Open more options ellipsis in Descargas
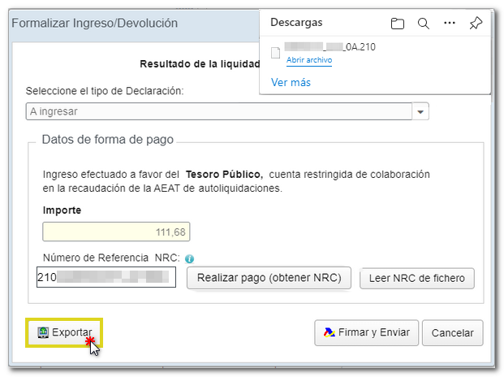Viewport: 504px width, 377px height. 450,24
